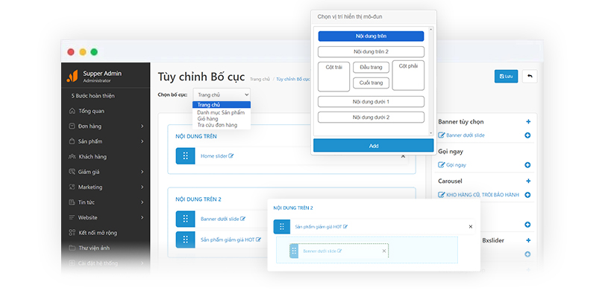Choose Cuối trang position

point(371,83)
